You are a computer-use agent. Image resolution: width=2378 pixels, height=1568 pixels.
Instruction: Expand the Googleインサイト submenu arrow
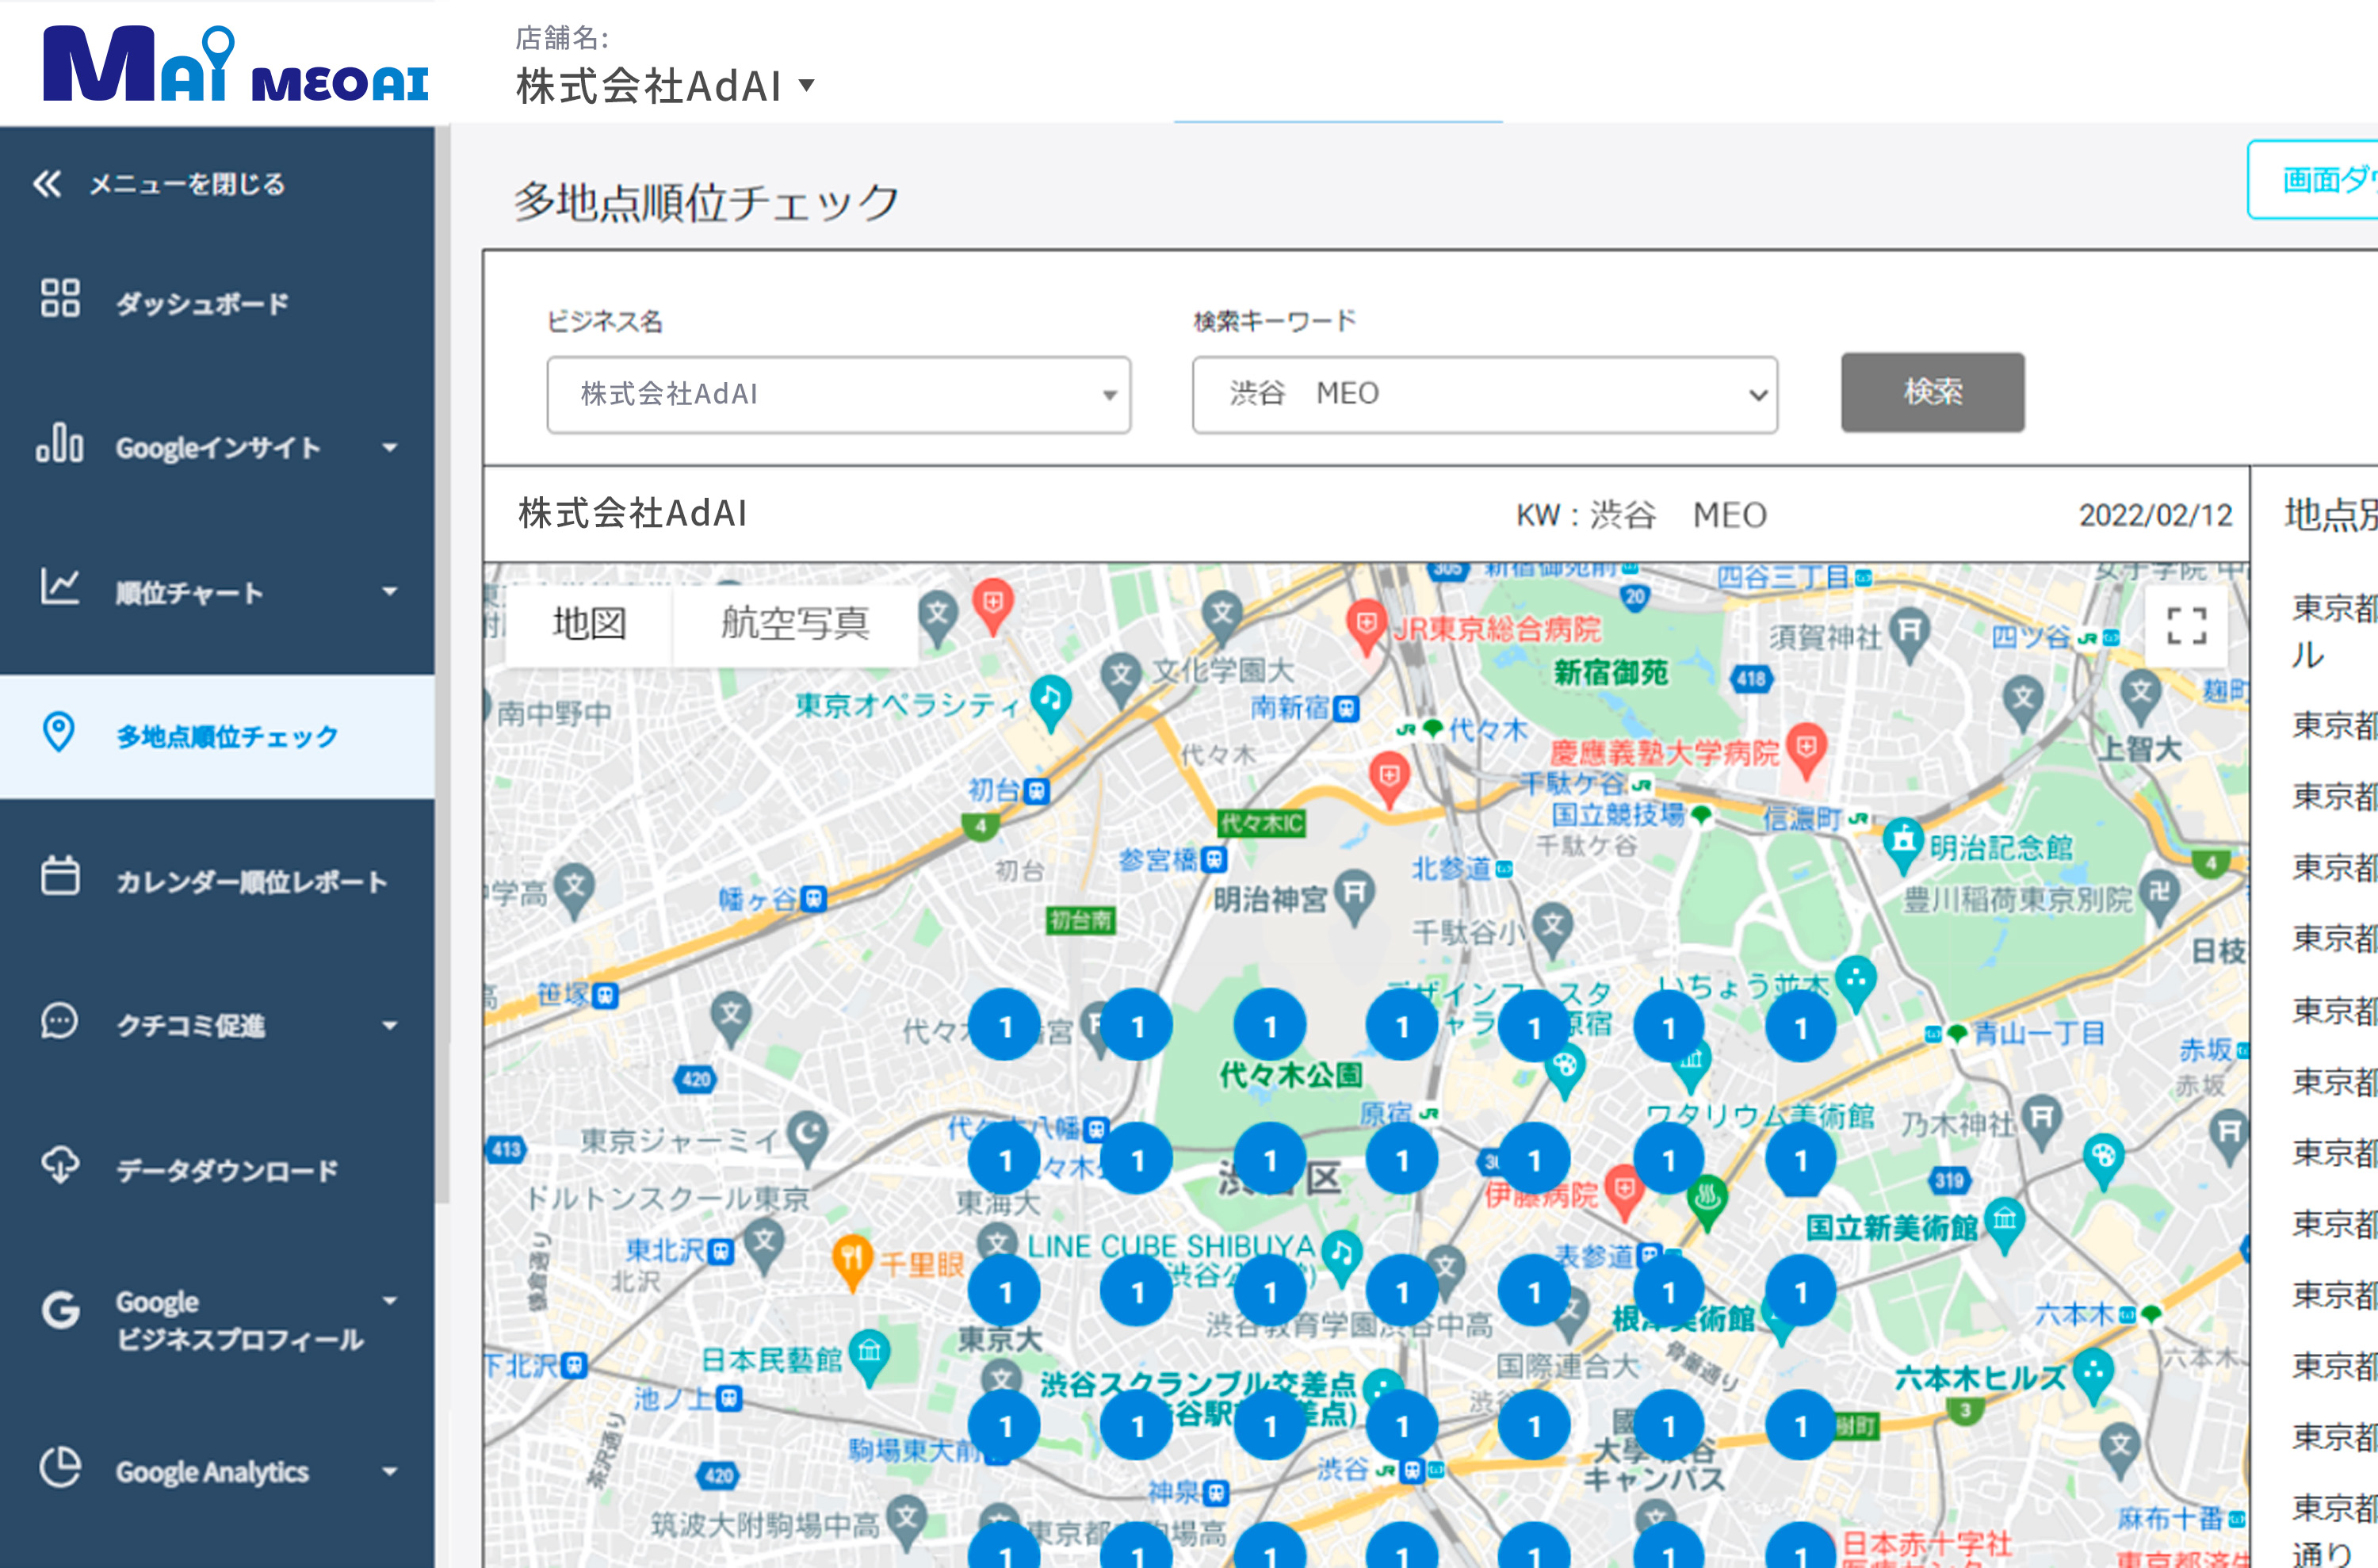[x=390, y=448]
